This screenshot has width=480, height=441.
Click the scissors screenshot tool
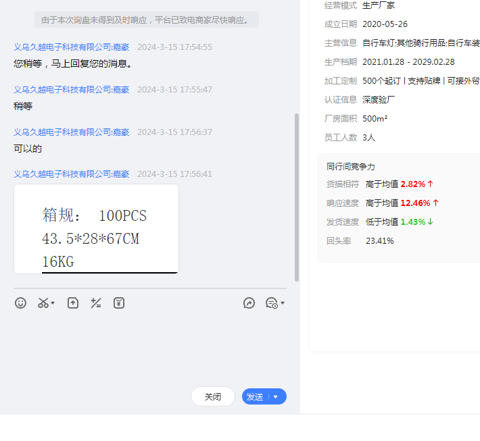(43, 303)
